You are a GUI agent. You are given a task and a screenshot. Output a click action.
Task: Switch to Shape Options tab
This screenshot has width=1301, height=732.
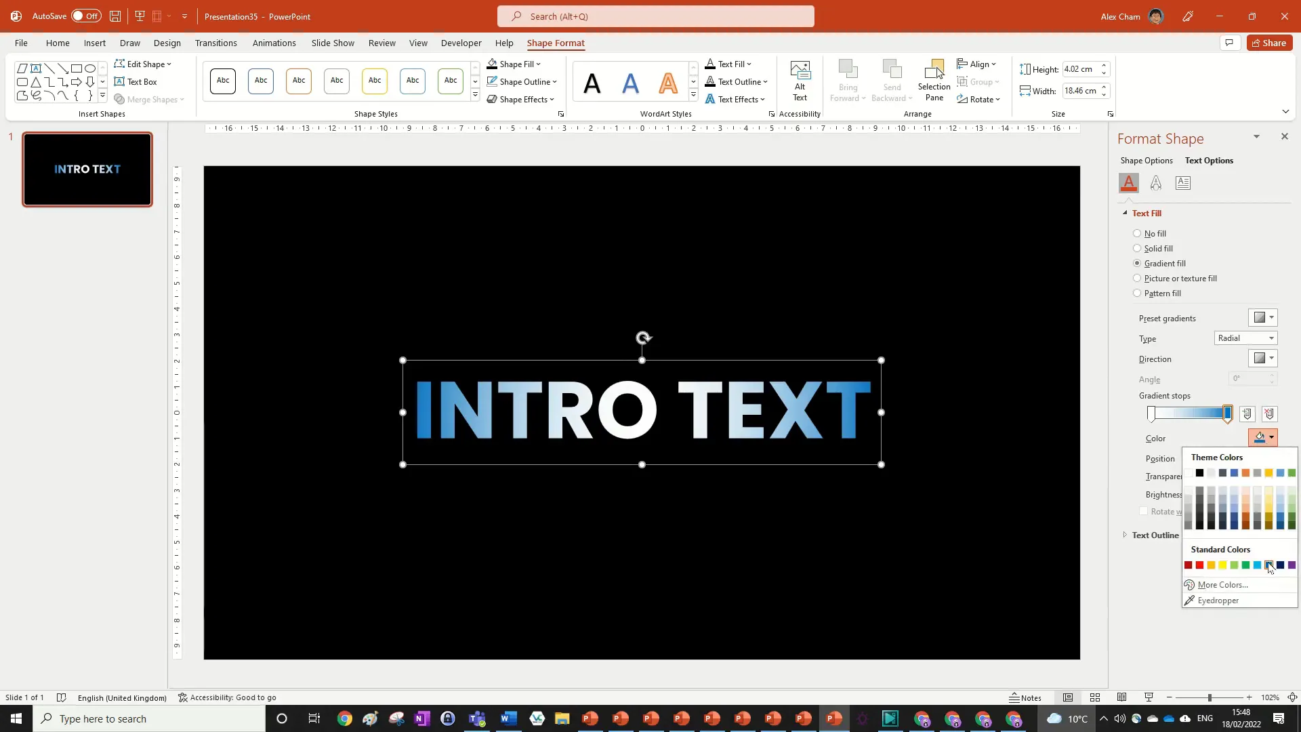tap(1147, 161)
